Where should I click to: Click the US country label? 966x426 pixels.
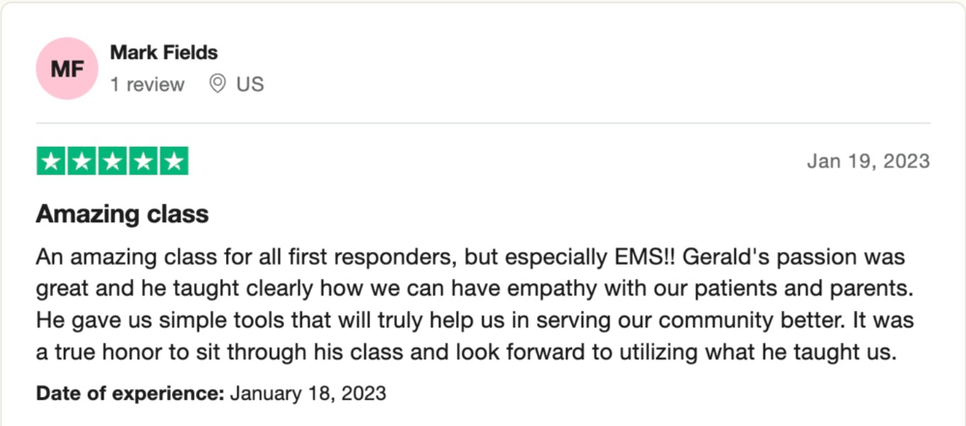pyautogui.click(x=250, y=84)
